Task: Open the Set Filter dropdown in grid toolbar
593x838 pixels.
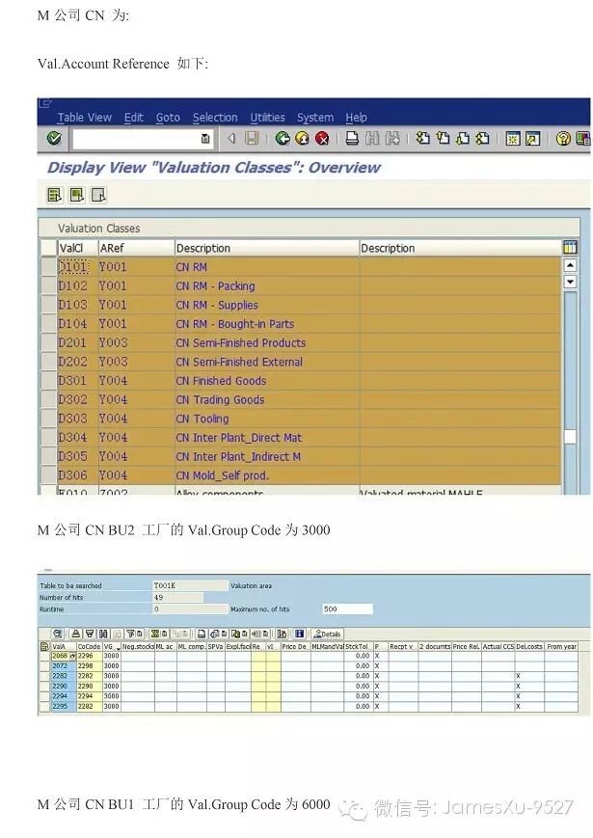Action: pos(139,634)
